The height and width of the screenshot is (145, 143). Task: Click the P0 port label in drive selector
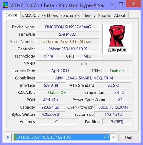click(106, 137)
